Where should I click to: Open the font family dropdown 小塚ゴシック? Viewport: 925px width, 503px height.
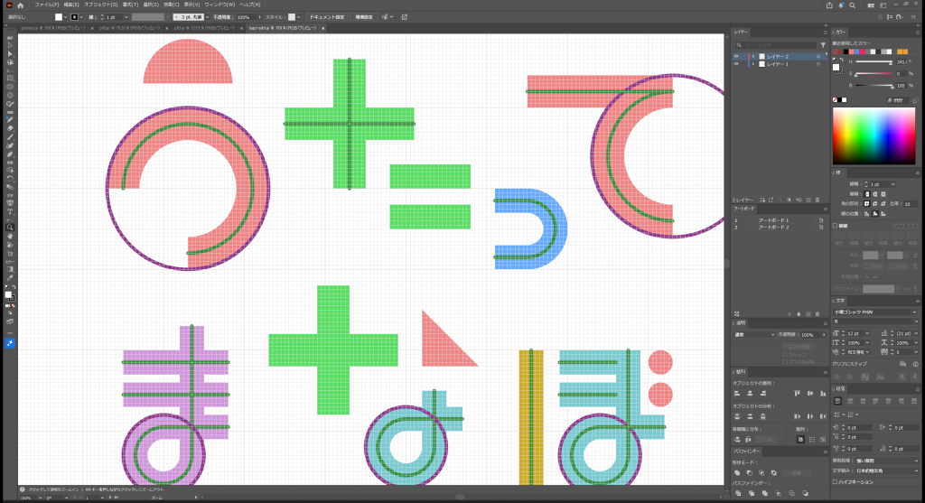click(872, 312)
